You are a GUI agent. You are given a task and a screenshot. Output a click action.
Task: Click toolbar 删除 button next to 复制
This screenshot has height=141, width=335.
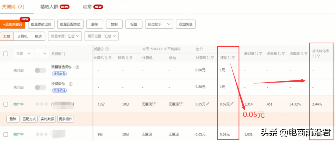tap(95, 24)
